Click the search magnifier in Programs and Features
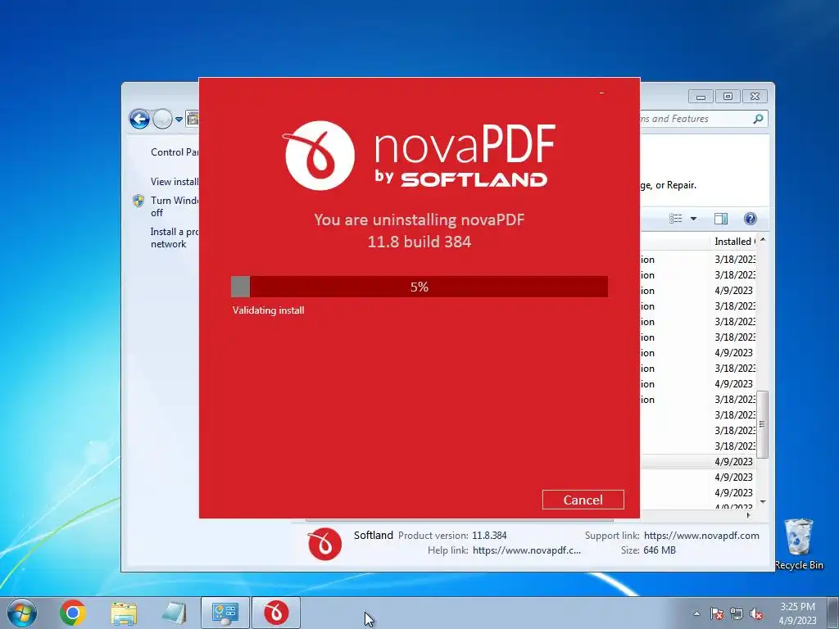Viewport: 839px width, 629px height. [758, 119]
